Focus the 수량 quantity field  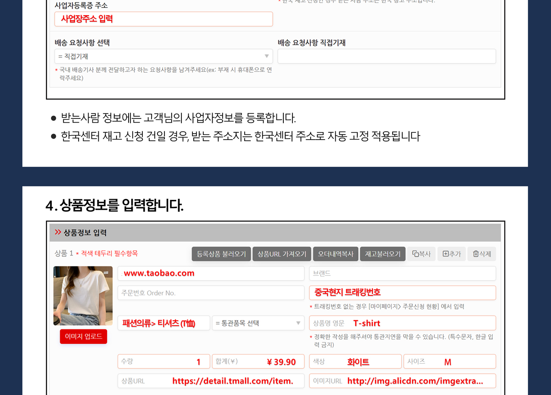pyautogui.click(x=163, y=361)
